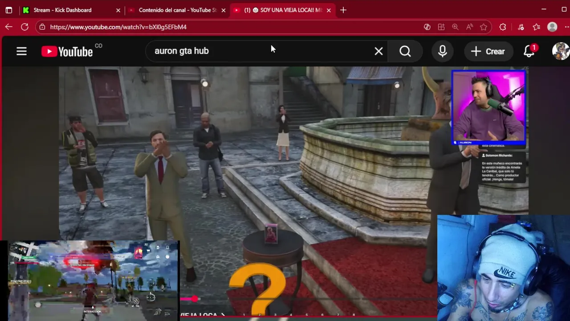Open the YouTube account avatar menu
The image size is (570, 321).
click(x=561, y=51)
